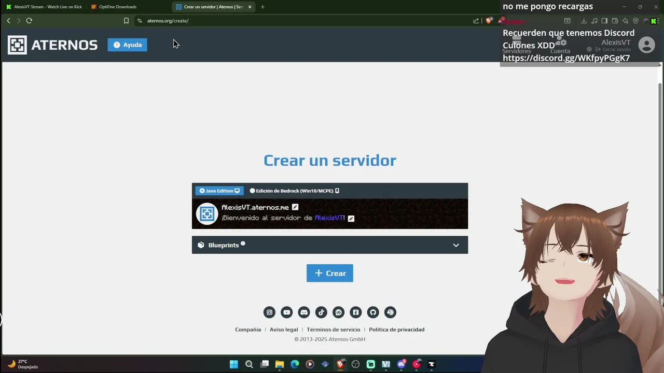Open site settings icon in address bar
Screen dimensions: 664x373
click(140, 21)
